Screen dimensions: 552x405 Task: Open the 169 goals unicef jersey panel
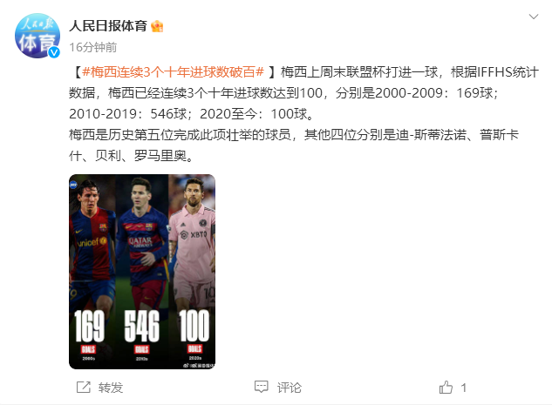point(92,272)
